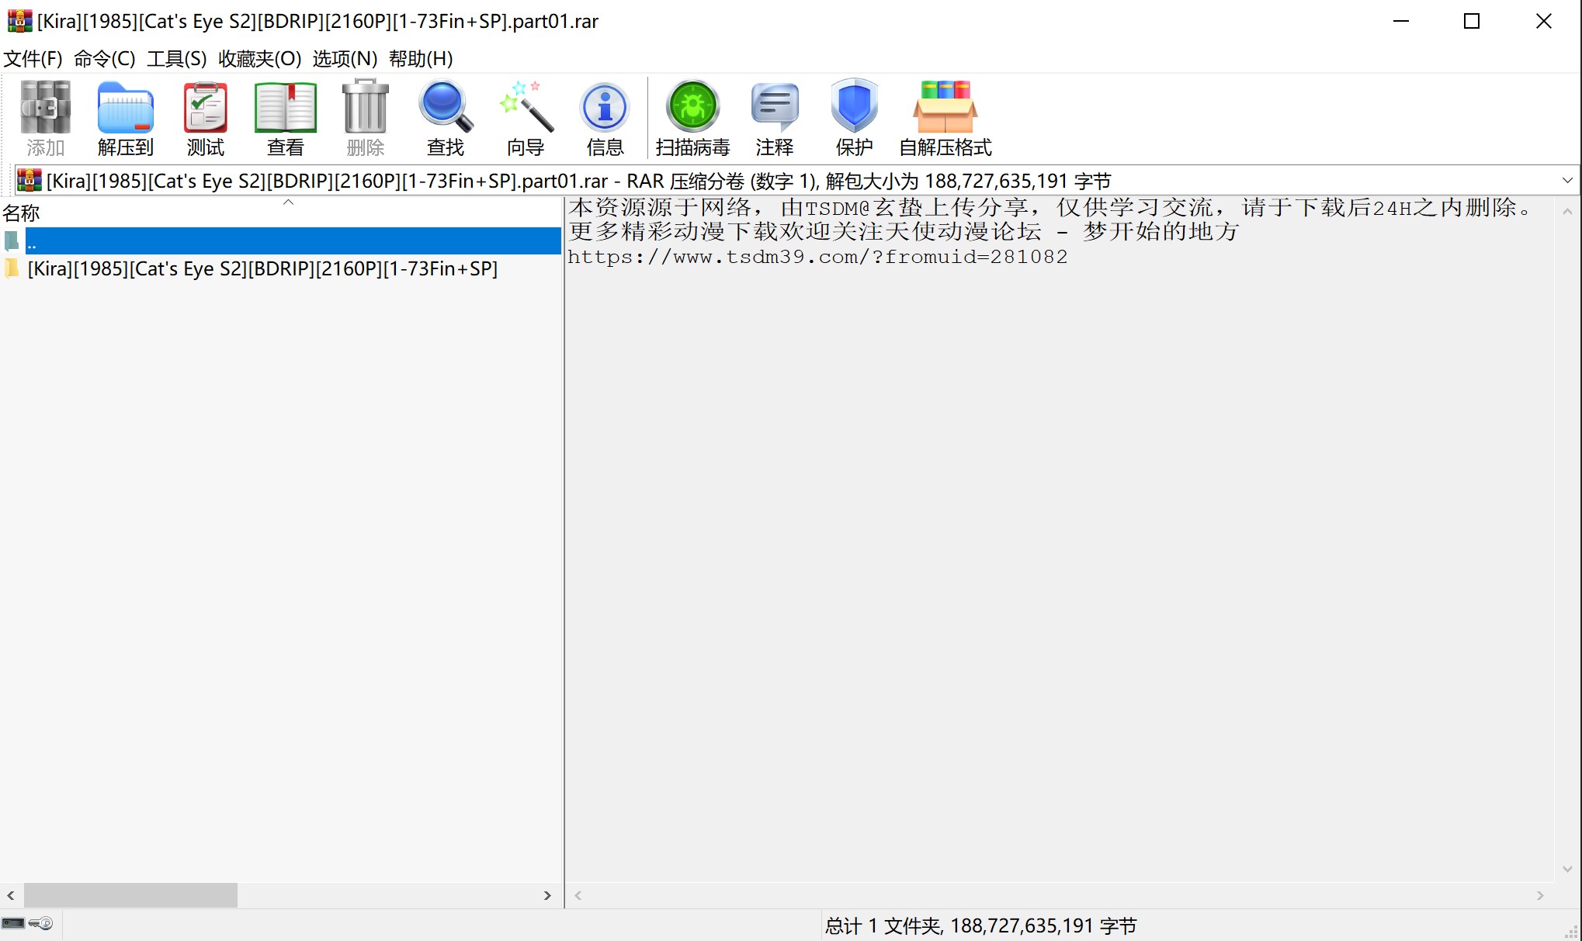Click 名称 column header to sort
This screenshot has height=941, width=1582.
(x=22, y=213)
